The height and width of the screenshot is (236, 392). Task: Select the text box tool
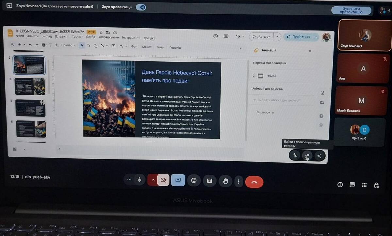coord(88,46)
